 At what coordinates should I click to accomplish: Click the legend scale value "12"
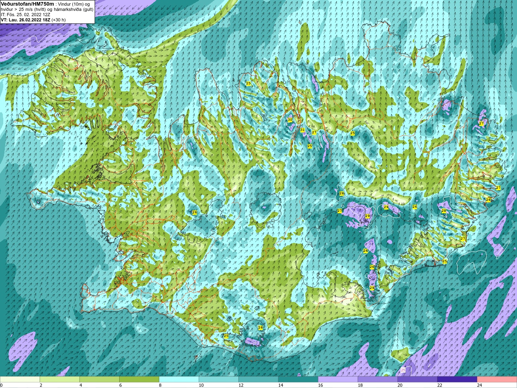[x=241, y=385]
